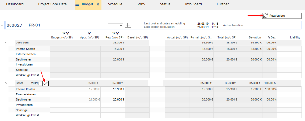The image size is (305, 121).
Task: Click Investitionen row under Cost Sum
Action: click(x=24, y=64)
